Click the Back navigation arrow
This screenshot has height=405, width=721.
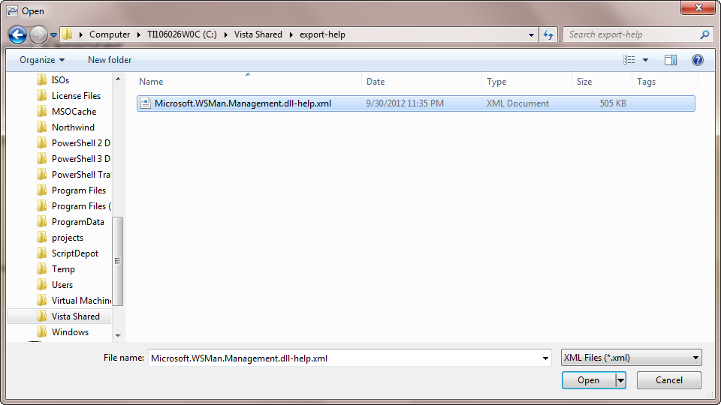[x=17, y=34]
